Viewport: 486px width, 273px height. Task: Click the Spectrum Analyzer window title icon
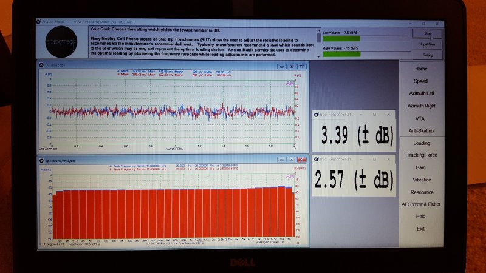pyautogui.click(x=41, y=161)
